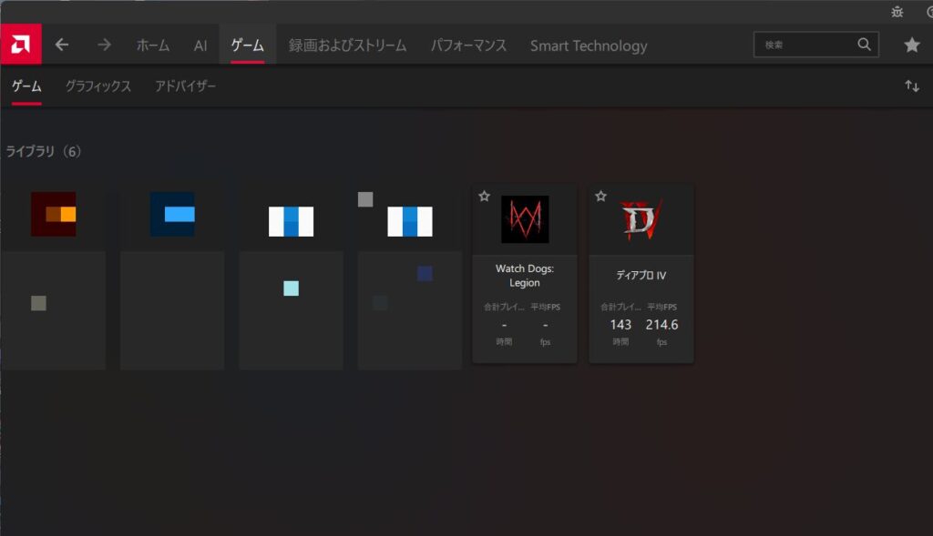Click the 214.6 average FPS value
The height and width of the screenshot is (536, 933).
coord(661,325)
